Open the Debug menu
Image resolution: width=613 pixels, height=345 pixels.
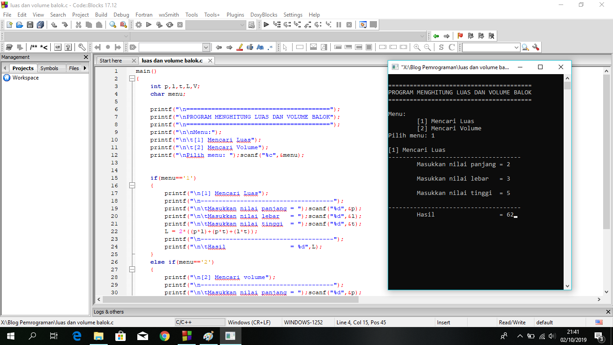click(x=121, y=15)
